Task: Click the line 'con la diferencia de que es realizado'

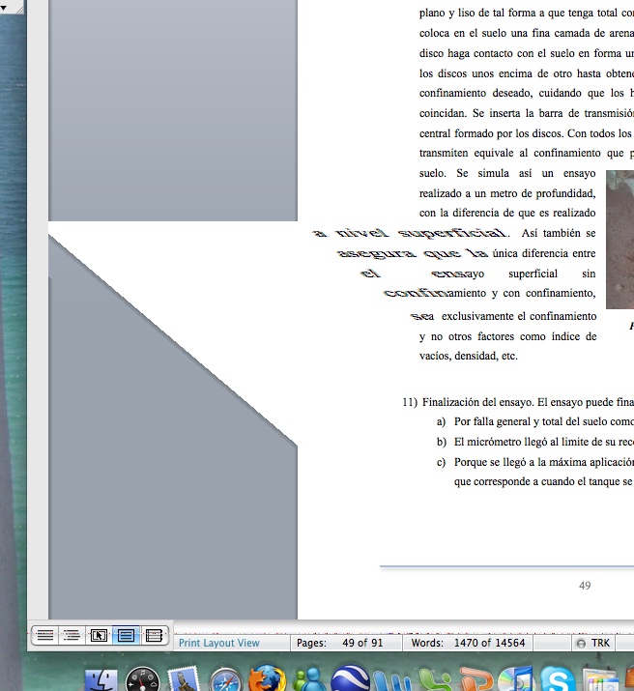Action: coord(507,213)
